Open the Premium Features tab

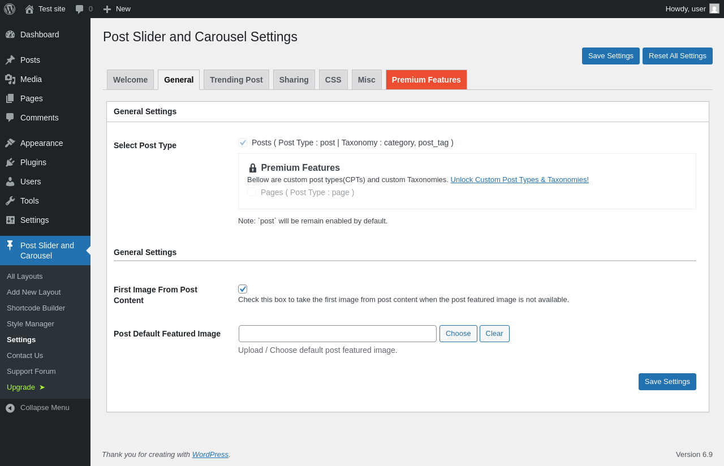426,80
